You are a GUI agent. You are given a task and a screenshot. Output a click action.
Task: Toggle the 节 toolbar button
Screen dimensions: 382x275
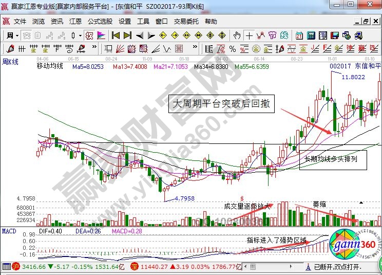click(273, 35)
